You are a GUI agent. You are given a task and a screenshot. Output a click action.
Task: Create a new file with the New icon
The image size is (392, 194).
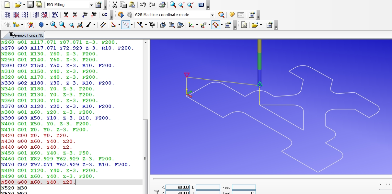tap(7, 5)
